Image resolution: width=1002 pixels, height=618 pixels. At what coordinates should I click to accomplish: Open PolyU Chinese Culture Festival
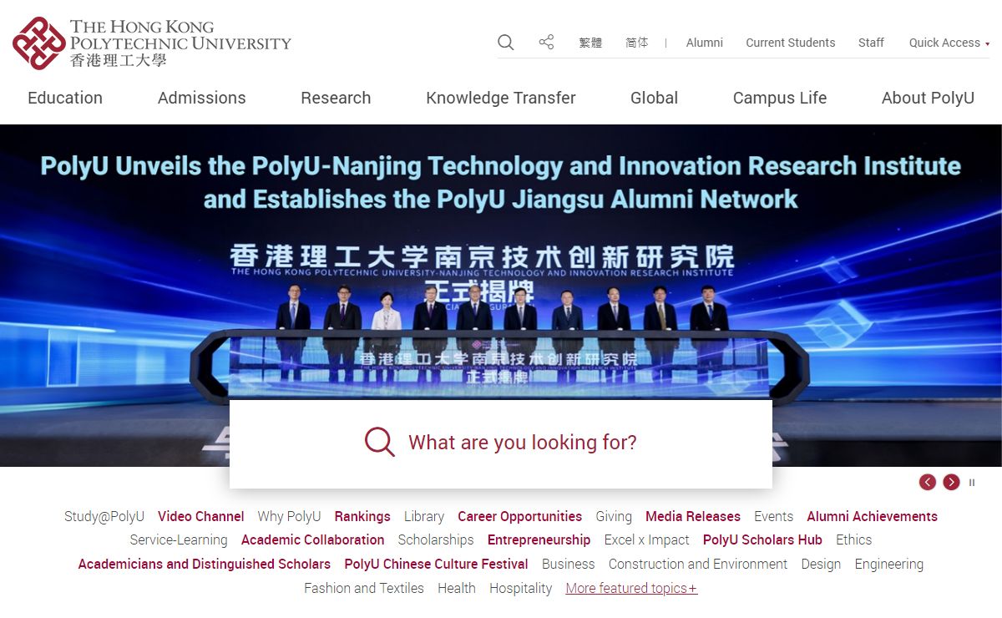437,564
